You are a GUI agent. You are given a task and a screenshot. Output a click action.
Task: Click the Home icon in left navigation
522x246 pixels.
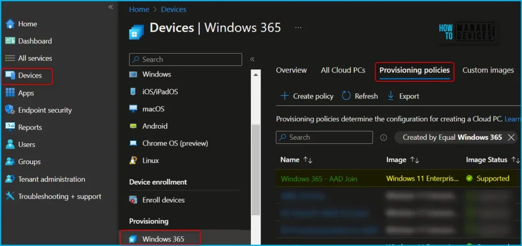10,24
